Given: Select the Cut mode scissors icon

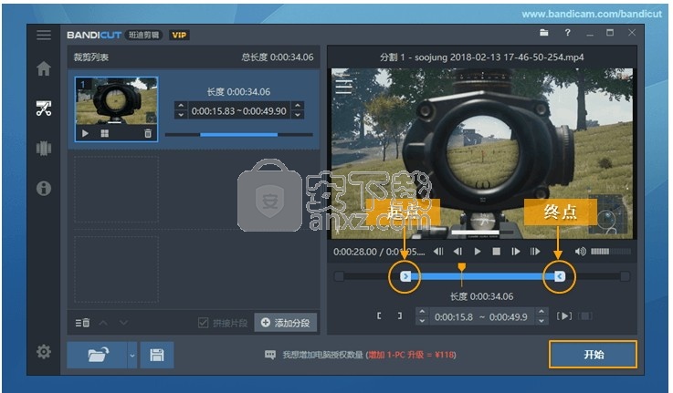Looking at the screenshot, I should pos(43,109).
